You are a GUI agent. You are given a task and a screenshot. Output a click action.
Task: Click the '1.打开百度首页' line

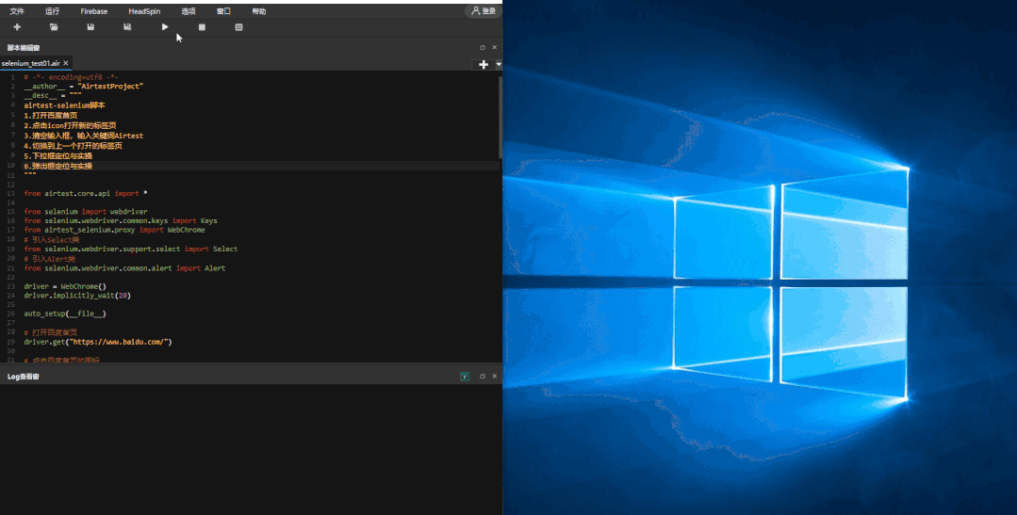point(50,115)
